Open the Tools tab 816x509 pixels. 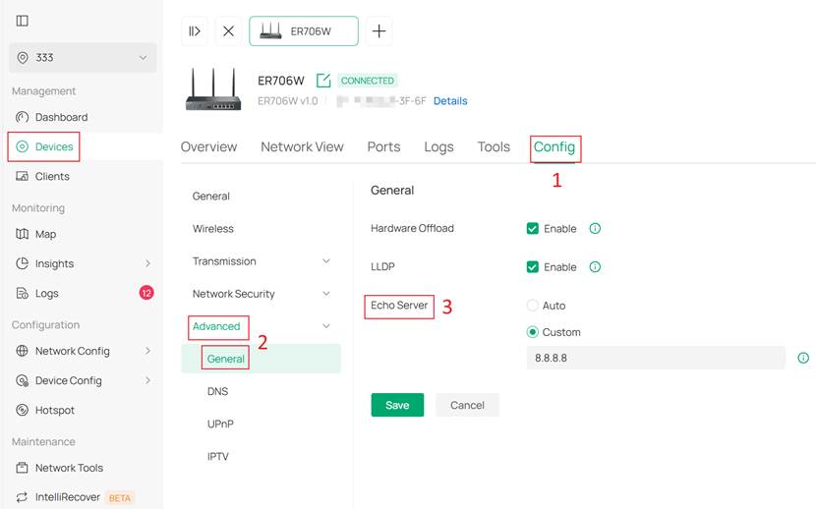point(494,146)
